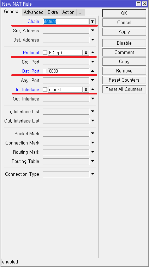This screenshot has width=149, height=267.
Task: Click the enabled status text
Action: (10, 262)
